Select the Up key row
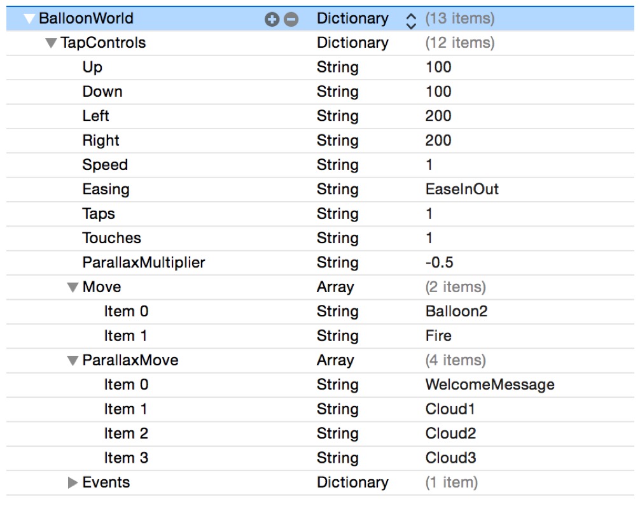This screenshot has height=513, width=640. click(92, 67)
